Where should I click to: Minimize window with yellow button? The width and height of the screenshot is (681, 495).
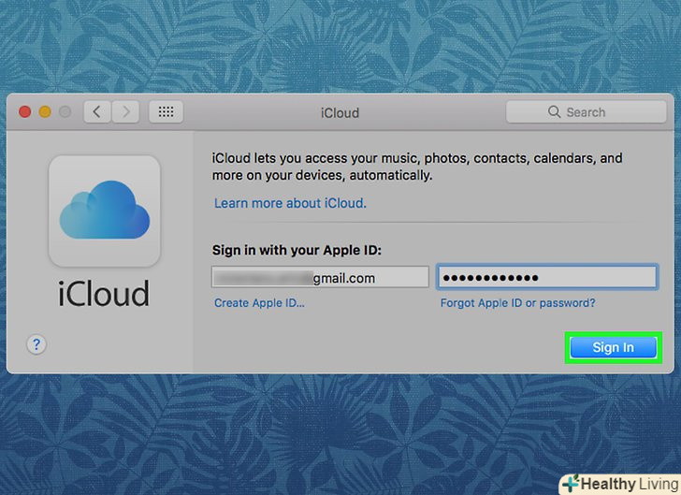point(45,112)
